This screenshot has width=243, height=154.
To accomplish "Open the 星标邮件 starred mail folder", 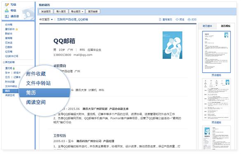I will point(10,29).
